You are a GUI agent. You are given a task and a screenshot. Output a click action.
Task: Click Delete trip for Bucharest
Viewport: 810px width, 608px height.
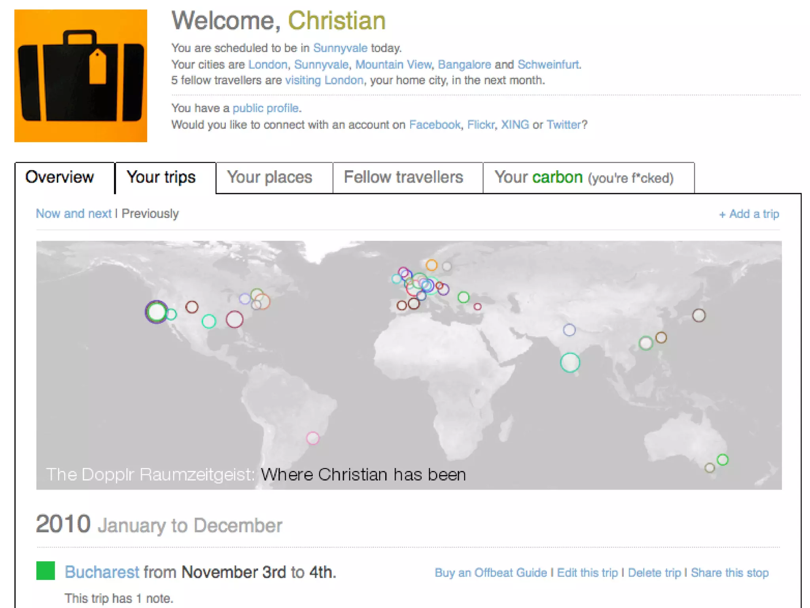point(654,573)
